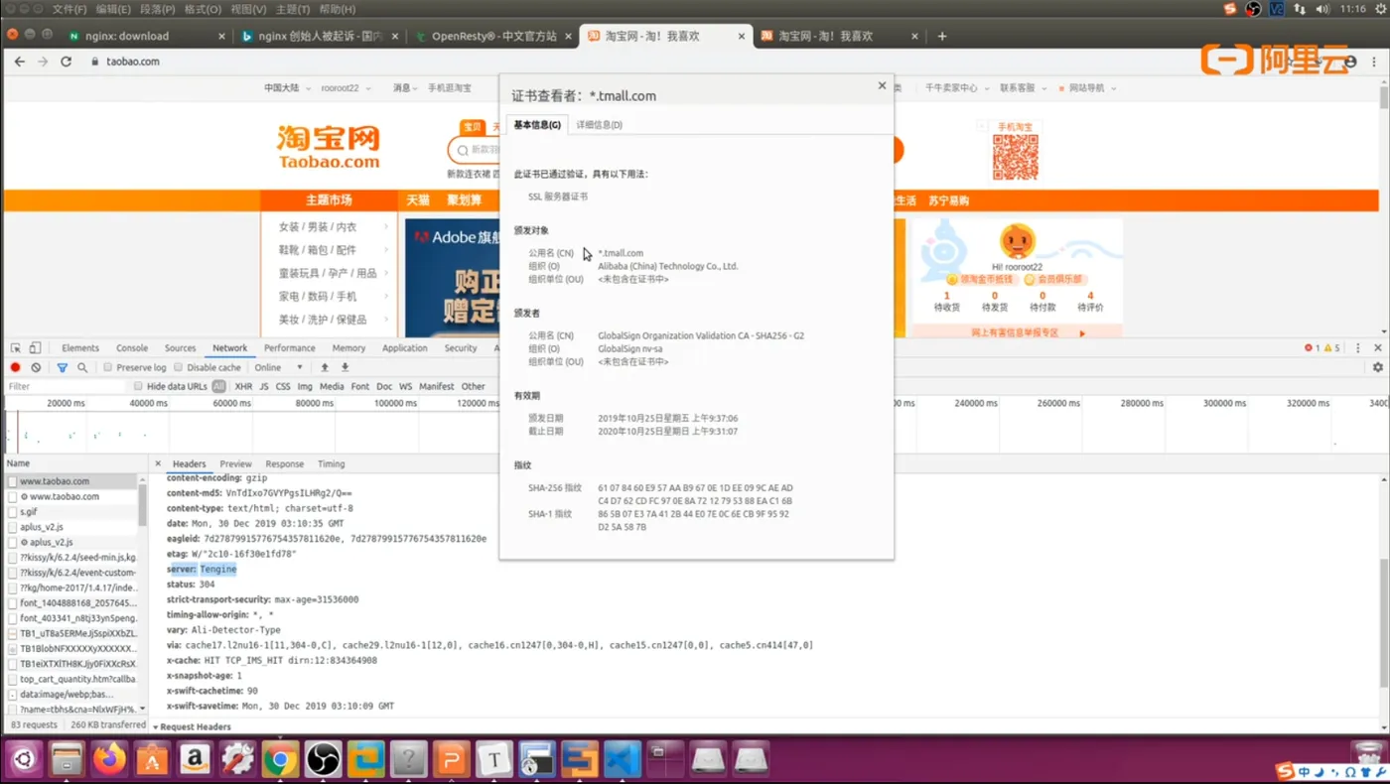
Task: Click the DevTools inspect element picker icon
Action: [16, 348]
